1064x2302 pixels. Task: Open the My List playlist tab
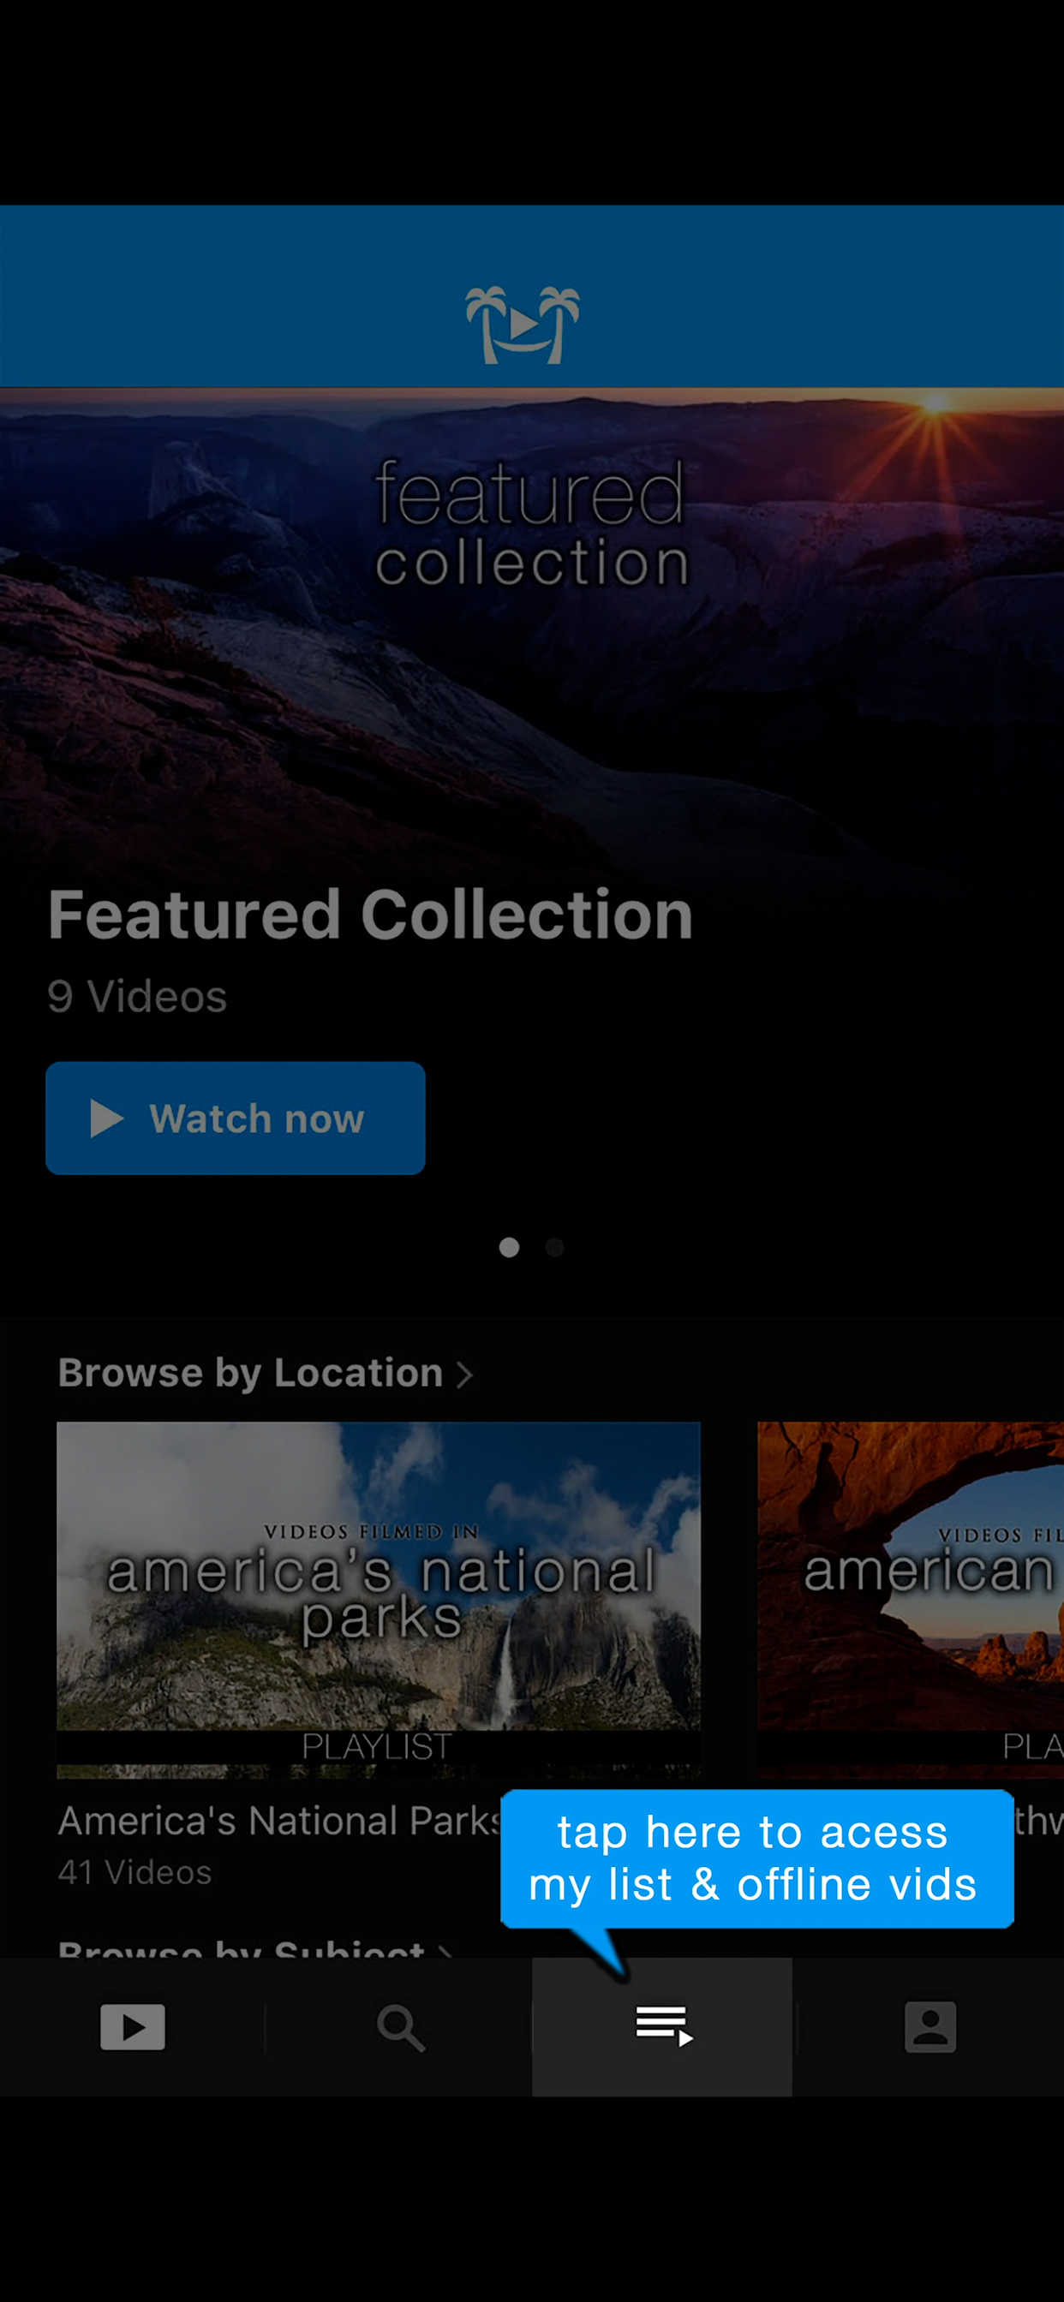click(x=662, y=2027)
